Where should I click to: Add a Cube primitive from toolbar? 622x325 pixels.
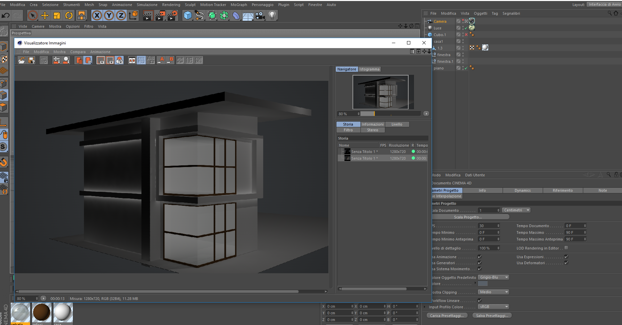(188, 15)
